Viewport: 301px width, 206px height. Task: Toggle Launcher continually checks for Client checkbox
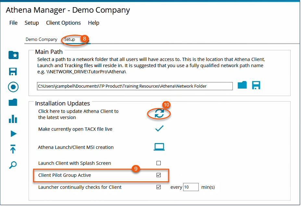[158, 187]
